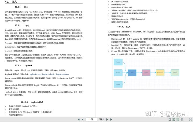193x122 pixels.
Task: Click the line starting with 1.Logger
Action: pos(34,43)
